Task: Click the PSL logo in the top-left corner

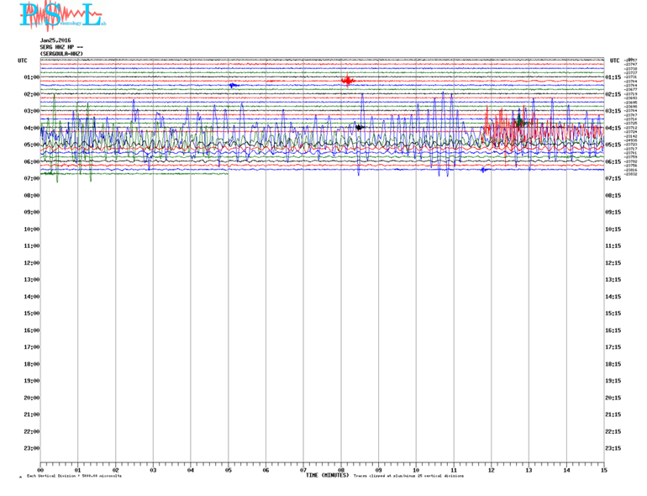Action: [59, 15]
